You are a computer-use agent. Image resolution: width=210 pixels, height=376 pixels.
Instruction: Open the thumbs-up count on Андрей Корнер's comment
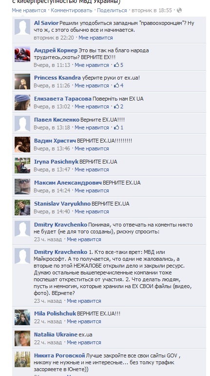118,65
